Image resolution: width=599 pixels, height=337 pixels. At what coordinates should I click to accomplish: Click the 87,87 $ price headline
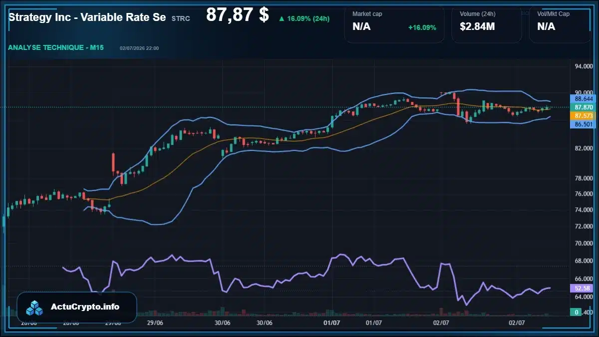(238, 14)
